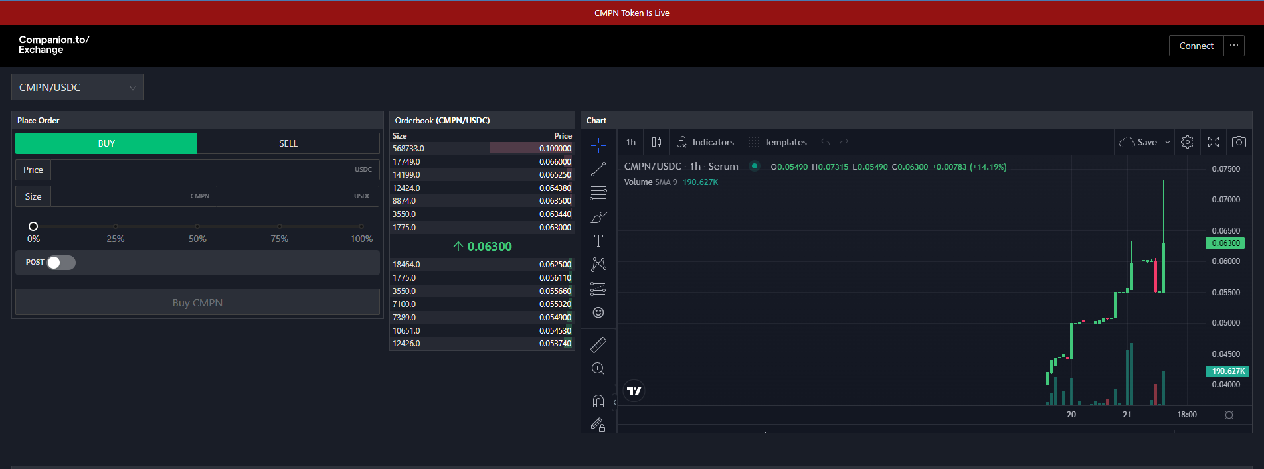
Task: Enter fullscreen chart mode
Action: (1214, 142)
